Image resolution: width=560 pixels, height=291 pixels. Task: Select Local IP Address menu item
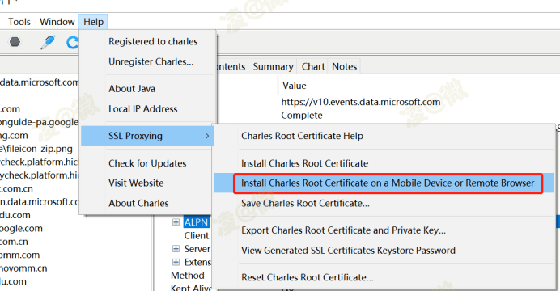143,109
